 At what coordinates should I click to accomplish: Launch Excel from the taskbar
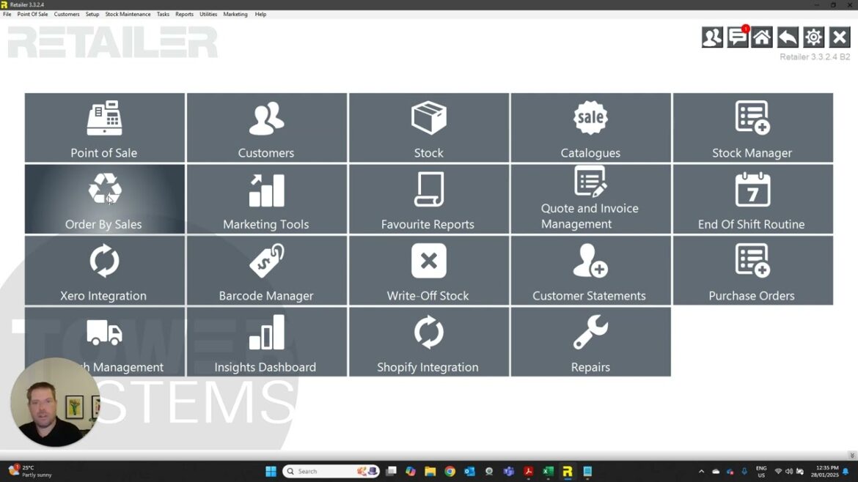coord(548,471)
